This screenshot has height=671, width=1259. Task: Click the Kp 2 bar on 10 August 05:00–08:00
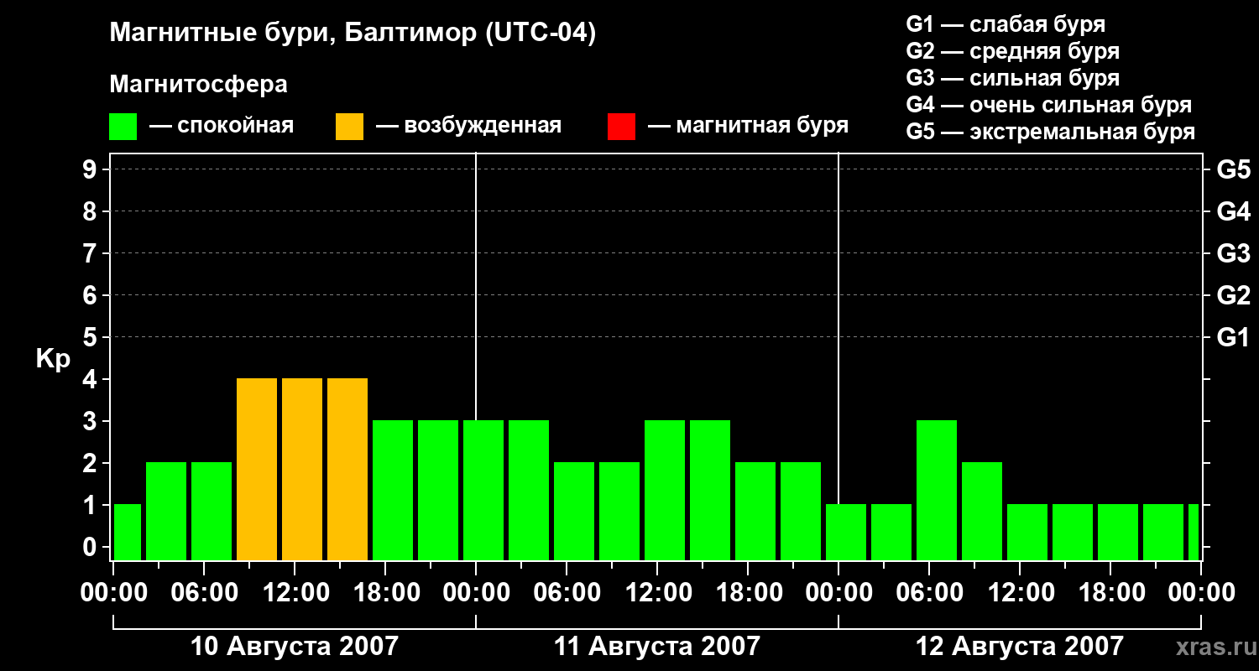click(x=212, y=512)
